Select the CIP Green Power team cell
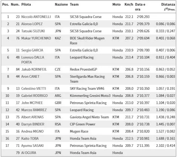Screen dimensions: 177x157 [x=82, y=124]
